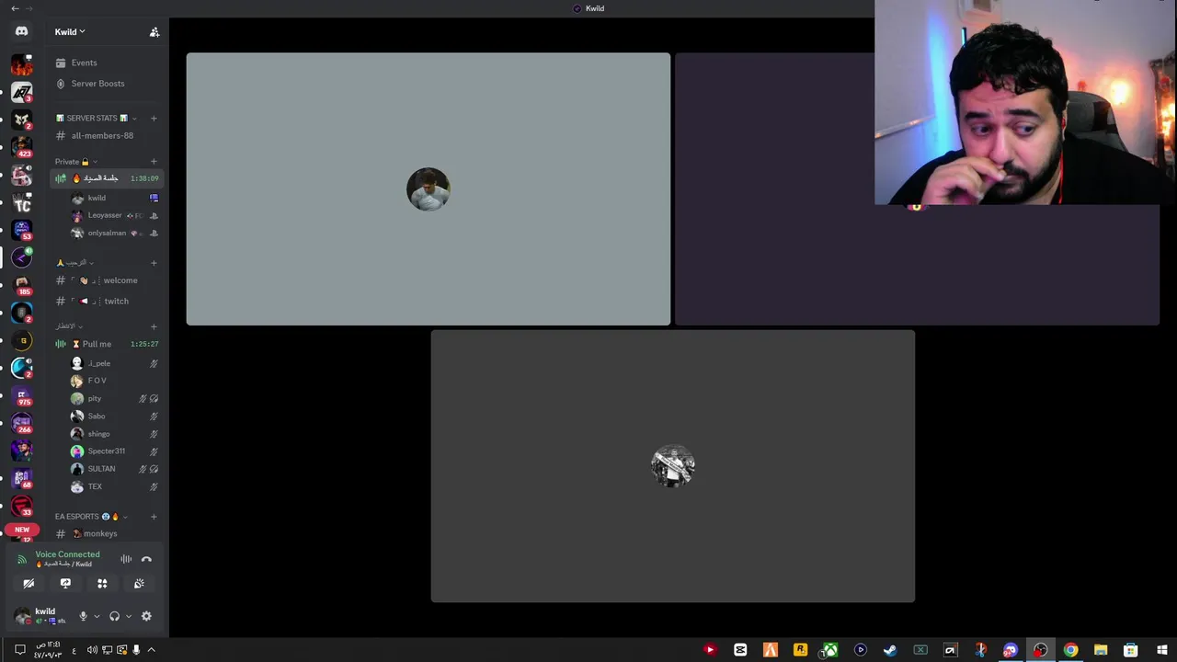Click the NEW unread mentions pill
This screenshot has width=1177, height=662.
coord(21,530)
